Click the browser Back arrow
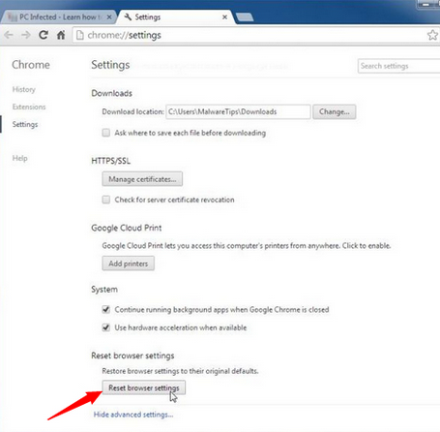Viewport: 440px width, 432px height. pyautogui.click(x=9, y=35)
